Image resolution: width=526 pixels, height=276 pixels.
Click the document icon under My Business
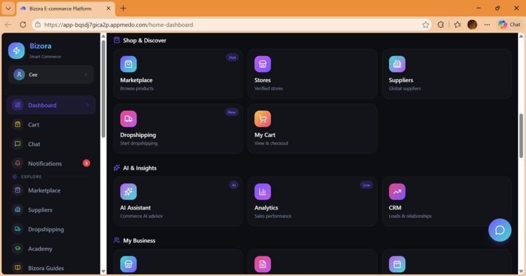262,264
